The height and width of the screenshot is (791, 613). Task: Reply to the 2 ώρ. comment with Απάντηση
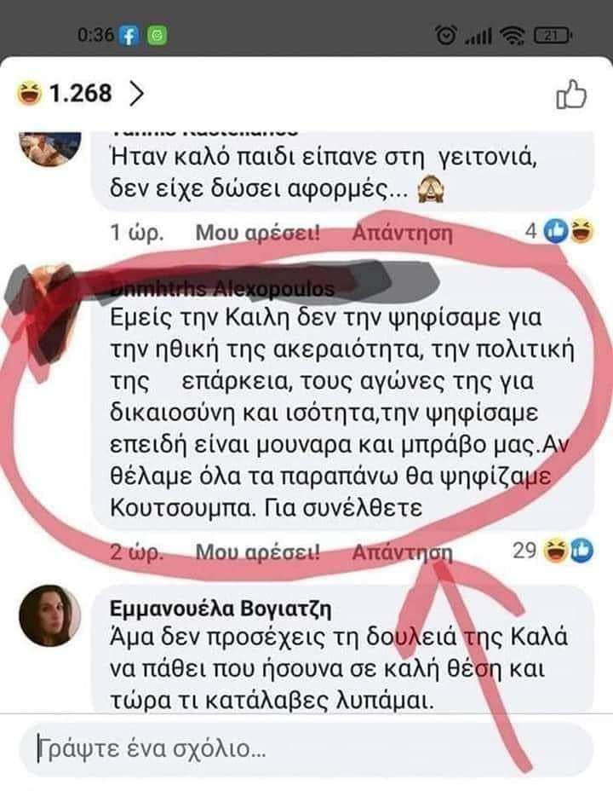[x=402, y=552]
